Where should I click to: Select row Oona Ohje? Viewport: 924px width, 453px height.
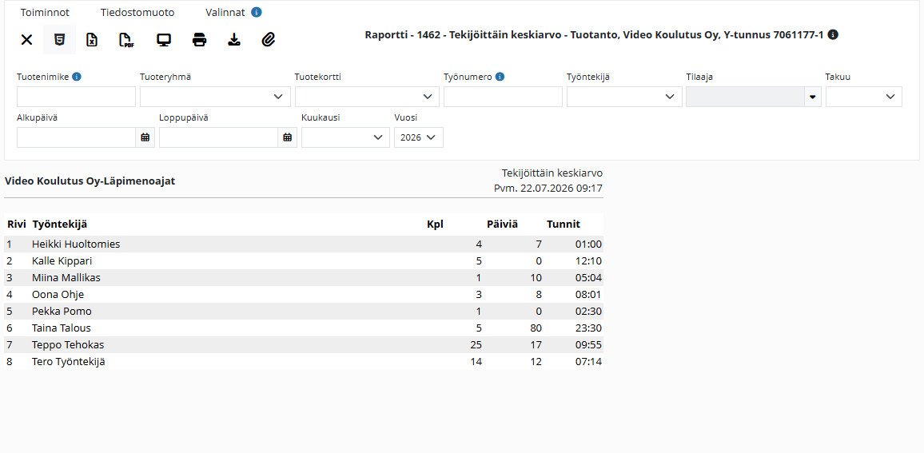[x=304, y=295]
